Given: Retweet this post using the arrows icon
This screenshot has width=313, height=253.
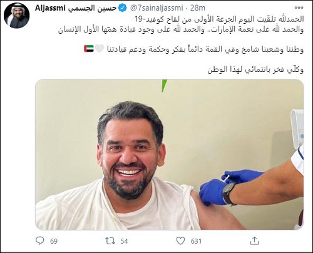Looking at the screenshot, I should pyautogui.click(x=110, y=241).
